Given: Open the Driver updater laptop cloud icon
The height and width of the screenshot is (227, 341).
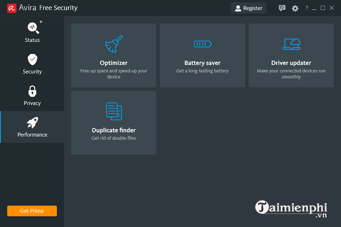Looking at the screenshot, I should pyautogui.click(x=291, y=44).
